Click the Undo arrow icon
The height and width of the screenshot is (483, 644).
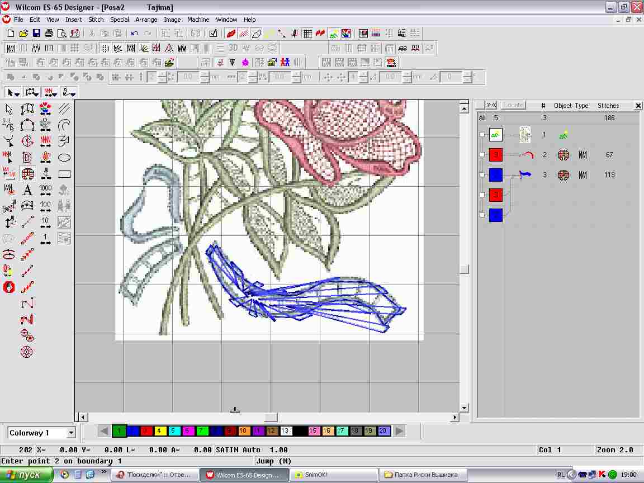coord(134,34)
